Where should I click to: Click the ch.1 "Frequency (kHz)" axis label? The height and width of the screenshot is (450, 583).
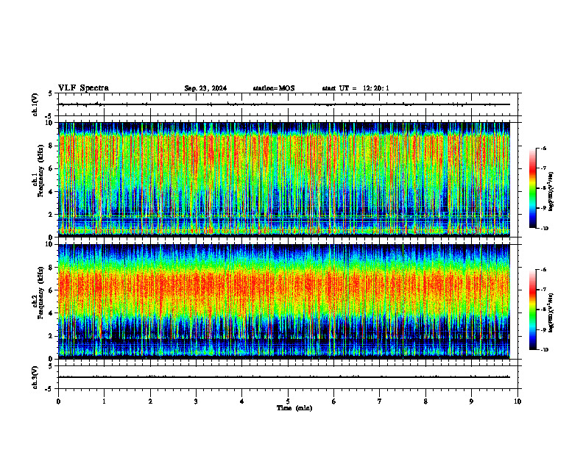[40, 171]
